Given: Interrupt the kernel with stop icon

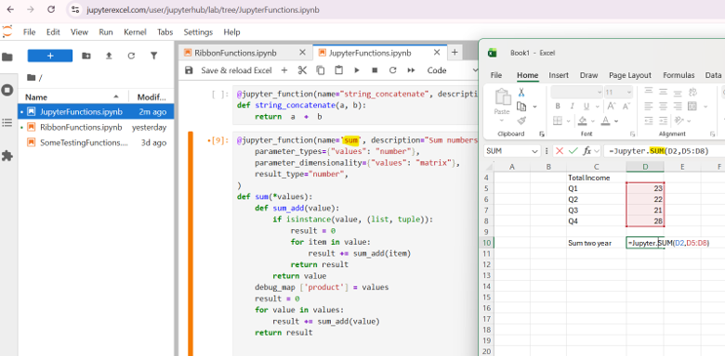Looking at the screenshot, I should click(x=375, y=70).
